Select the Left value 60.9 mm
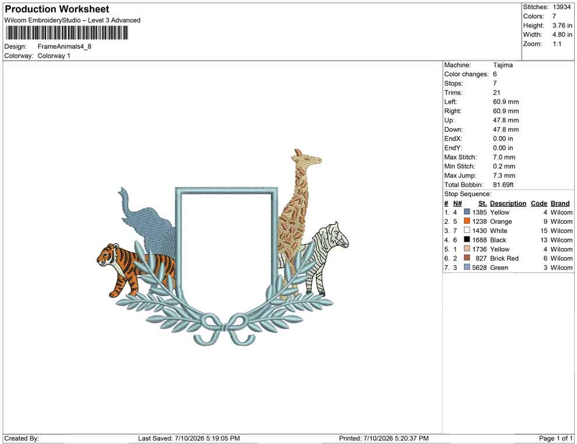 pyautogui.click(x=506, y=101)
